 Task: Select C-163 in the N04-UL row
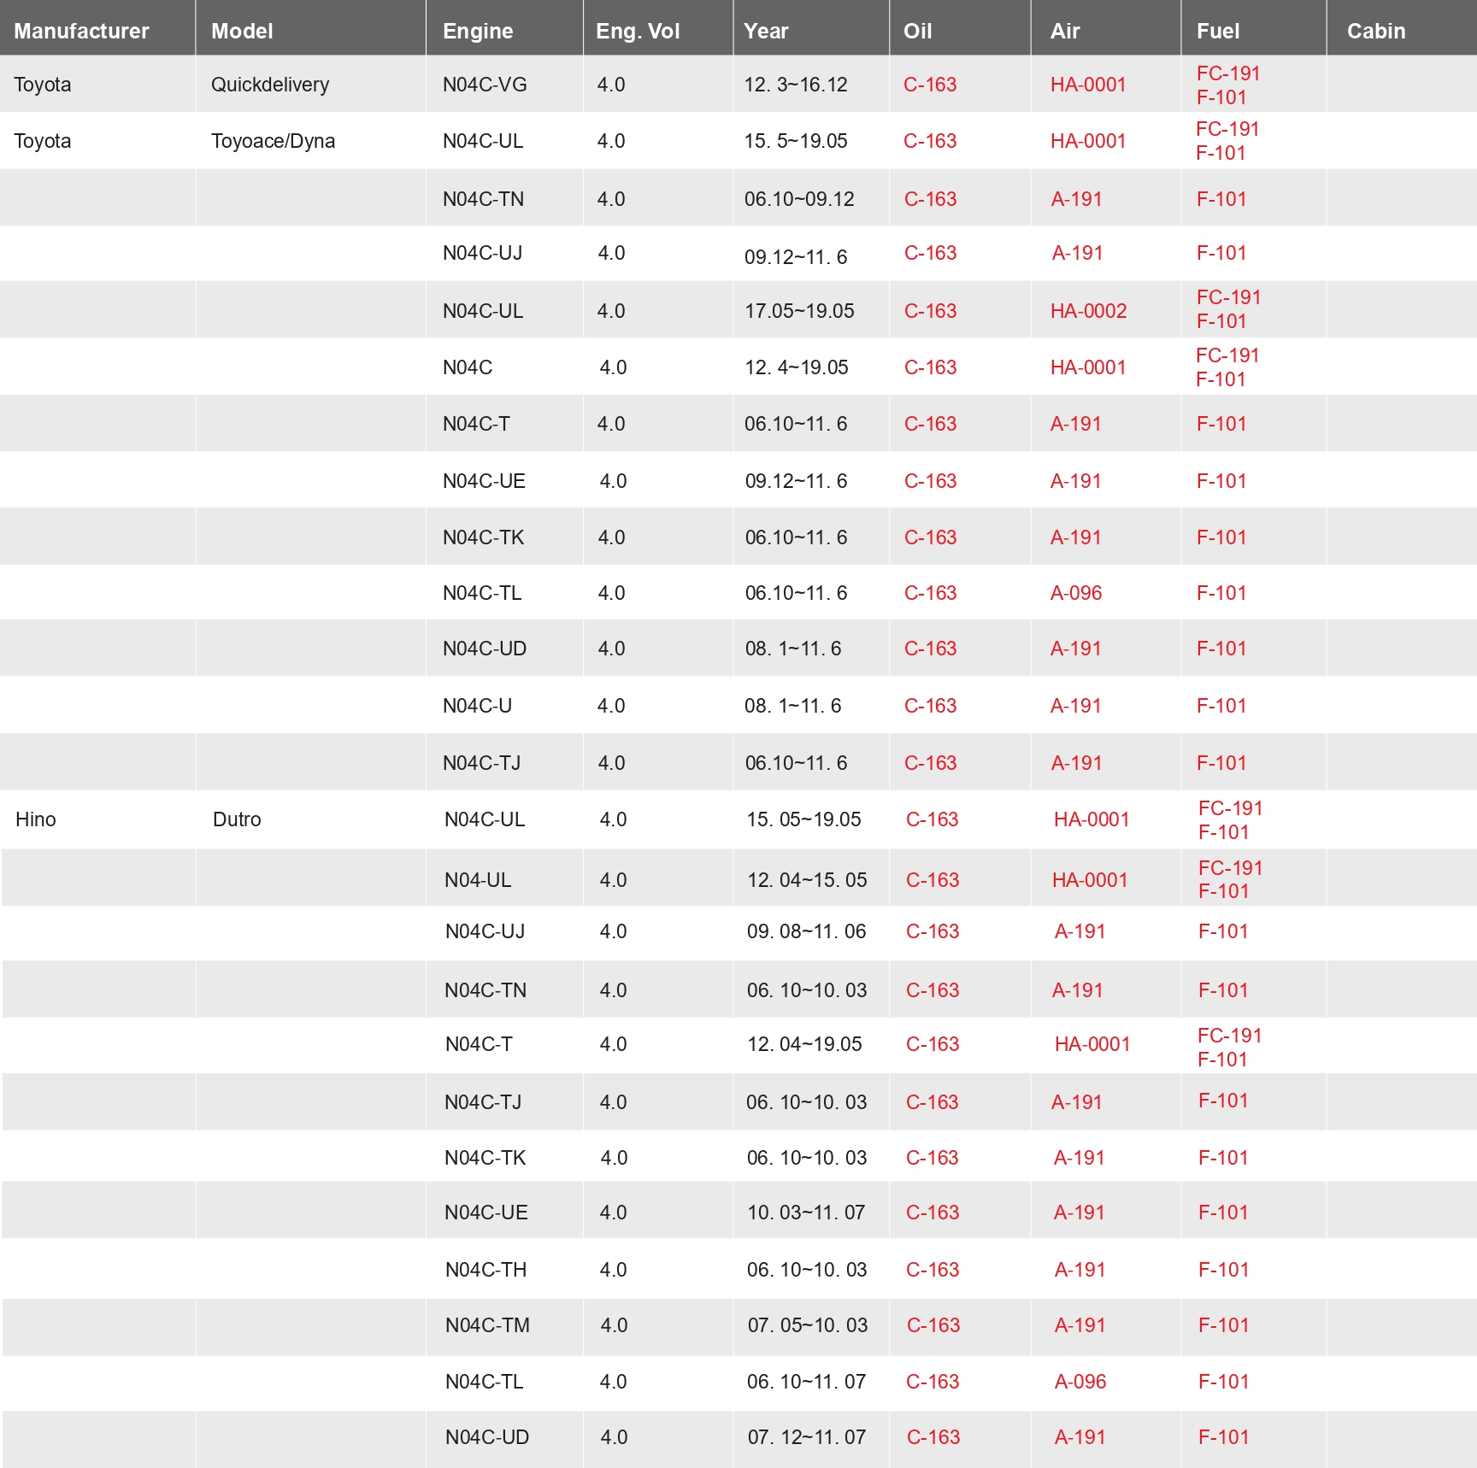coord(933,880)
